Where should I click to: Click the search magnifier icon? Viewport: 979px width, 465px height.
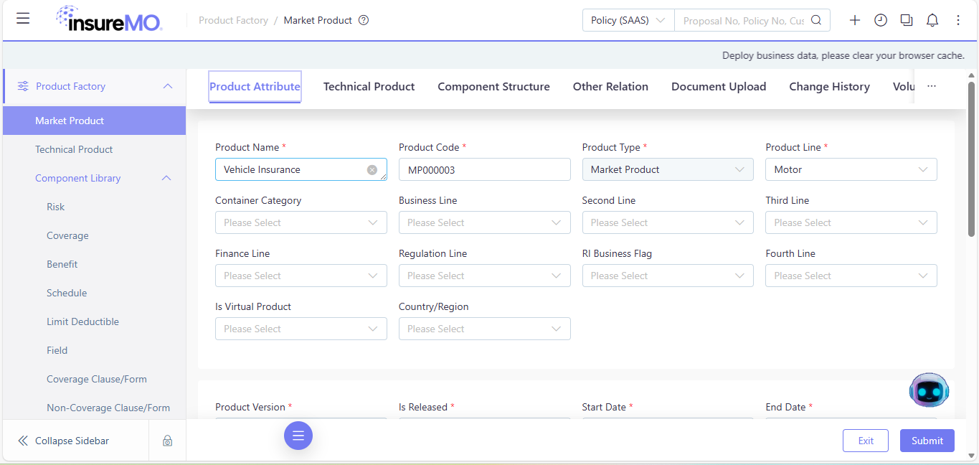[x=816, y=20]
